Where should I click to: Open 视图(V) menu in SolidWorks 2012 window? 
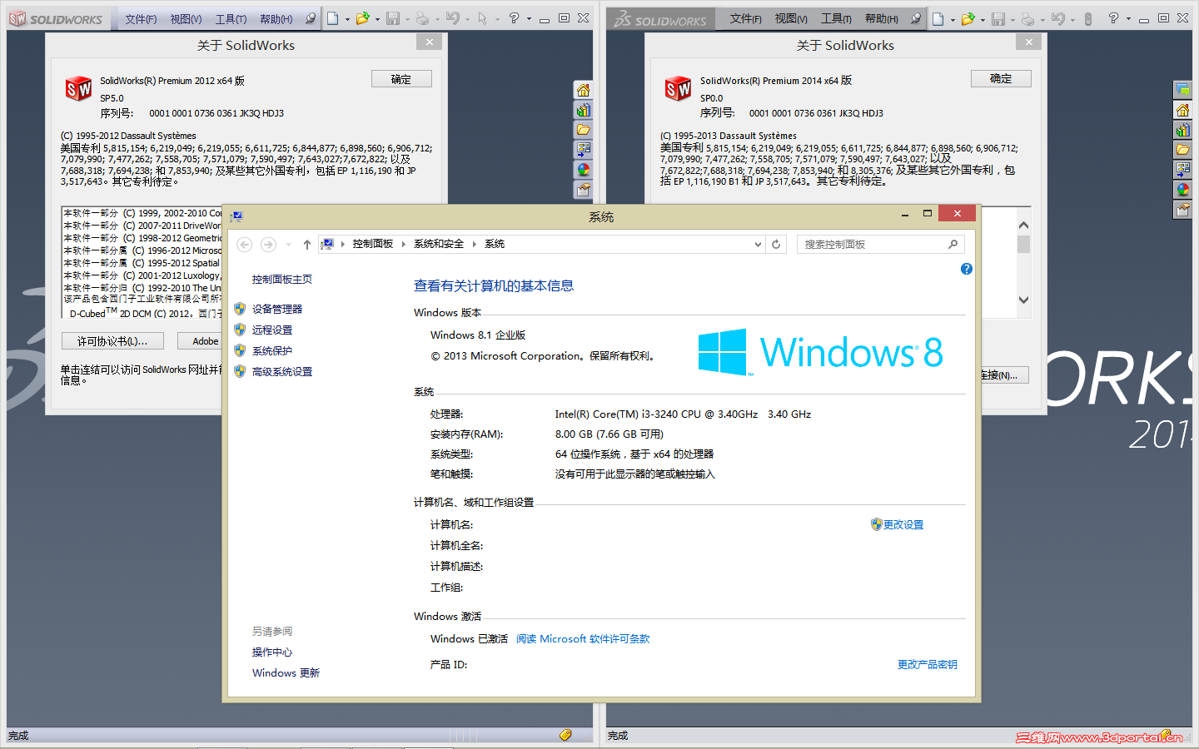186,19
